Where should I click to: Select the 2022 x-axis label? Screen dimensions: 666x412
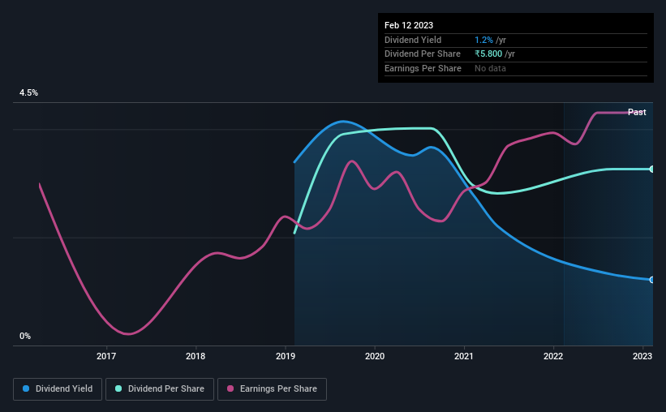(x=553, y=356)
